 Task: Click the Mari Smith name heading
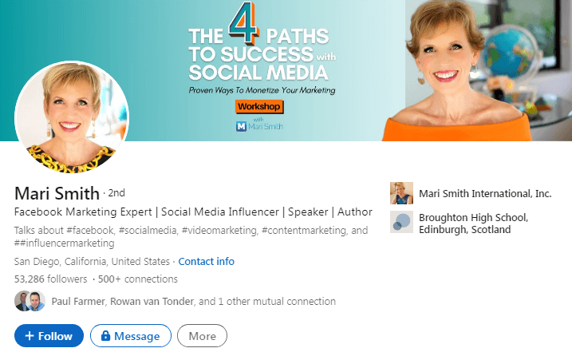pyautogui.click(x=57, y=193)
